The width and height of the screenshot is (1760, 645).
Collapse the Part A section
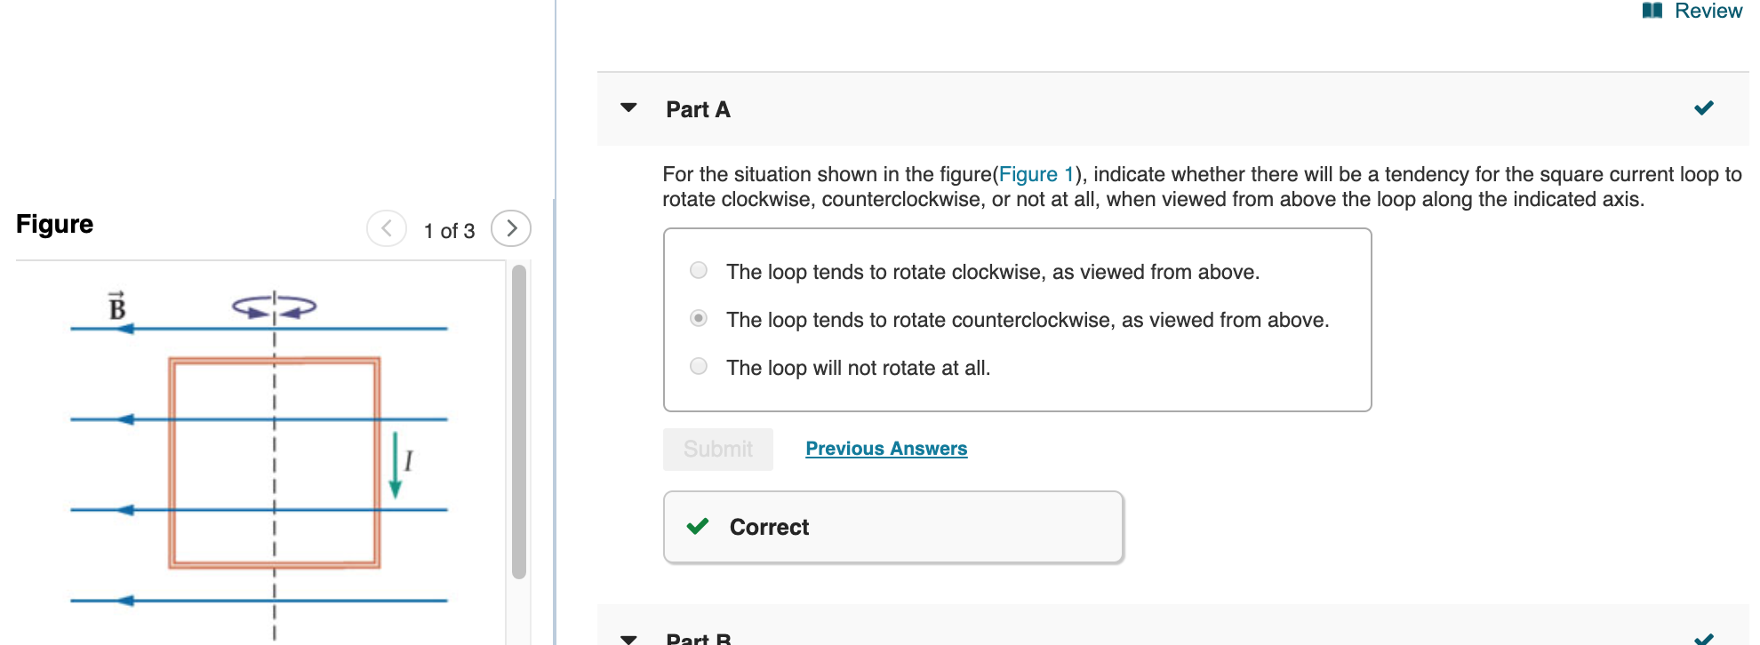628,107
